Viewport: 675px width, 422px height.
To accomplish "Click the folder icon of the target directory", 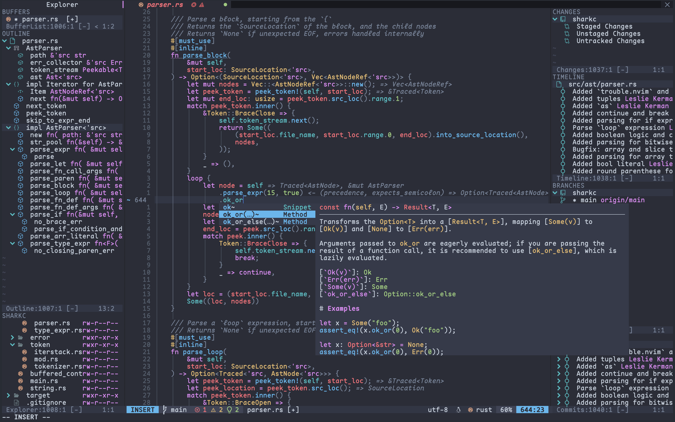I will click(16, 396).
